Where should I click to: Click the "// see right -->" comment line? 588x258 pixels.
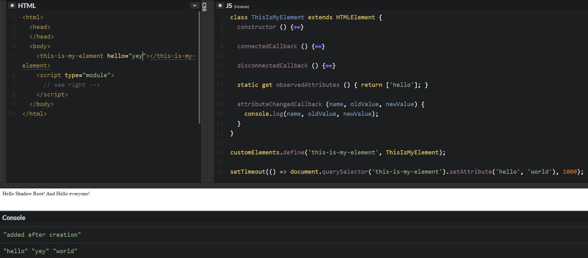click(72, 85)
